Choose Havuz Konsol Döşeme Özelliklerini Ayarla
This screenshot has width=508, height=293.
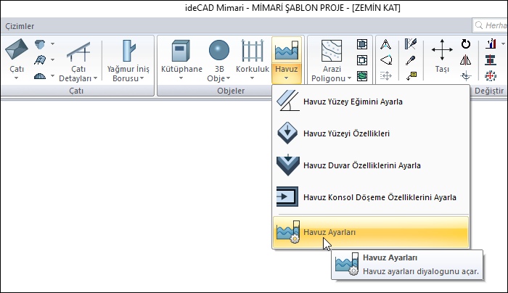coord(371,197)
